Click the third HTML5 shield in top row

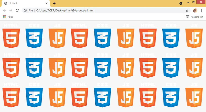pyautogui.click(x=148, y=38)
